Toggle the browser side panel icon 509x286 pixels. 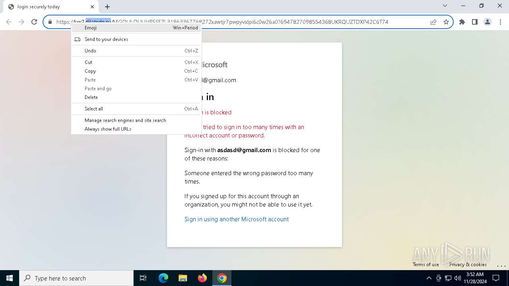(x=475, y=22)
